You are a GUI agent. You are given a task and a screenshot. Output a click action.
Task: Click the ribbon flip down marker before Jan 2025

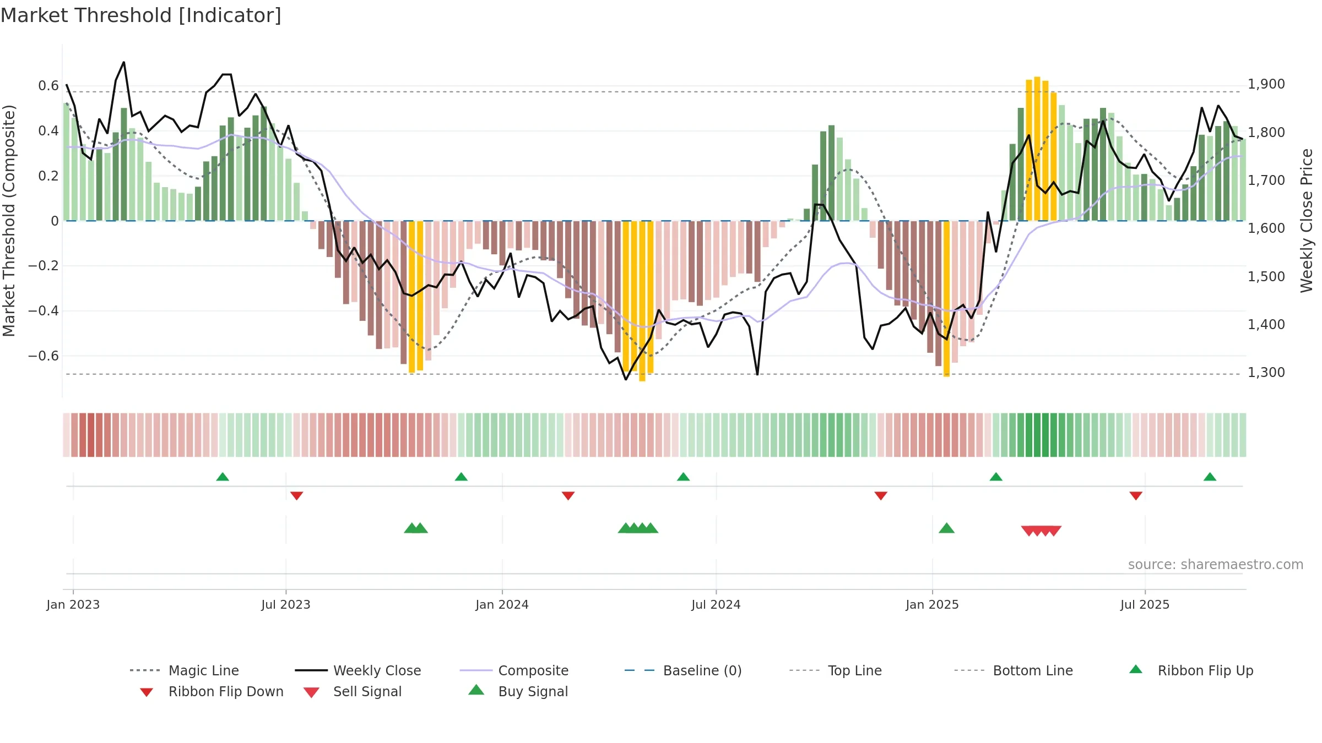[881, 496]
